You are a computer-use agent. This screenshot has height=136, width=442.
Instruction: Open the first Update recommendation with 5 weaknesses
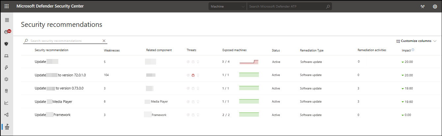[x=46, y=62]
